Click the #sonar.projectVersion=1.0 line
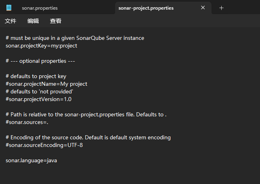260x184 pixels. click(x=38, y=99)
